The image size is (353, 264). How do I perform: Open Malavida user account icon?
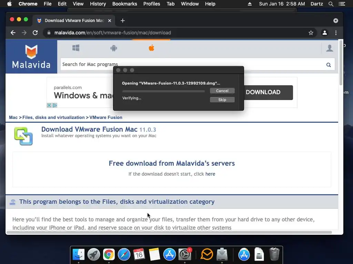click(330, 48)
